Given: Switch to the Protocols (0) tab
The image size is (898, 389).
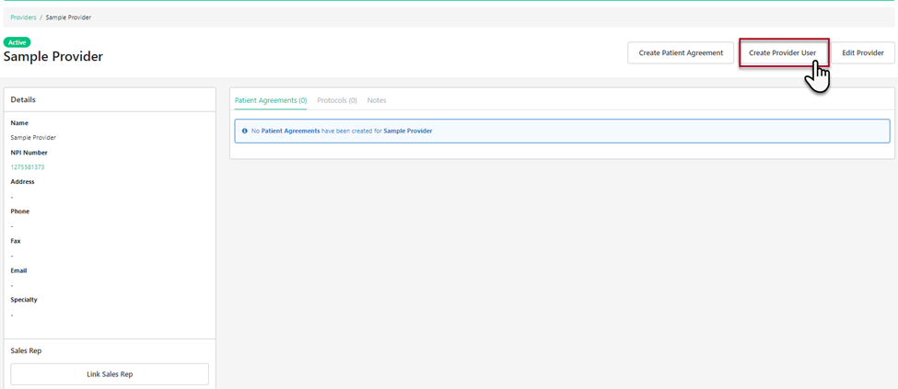Looking at the screenshot, I should [x=336, y=100].
